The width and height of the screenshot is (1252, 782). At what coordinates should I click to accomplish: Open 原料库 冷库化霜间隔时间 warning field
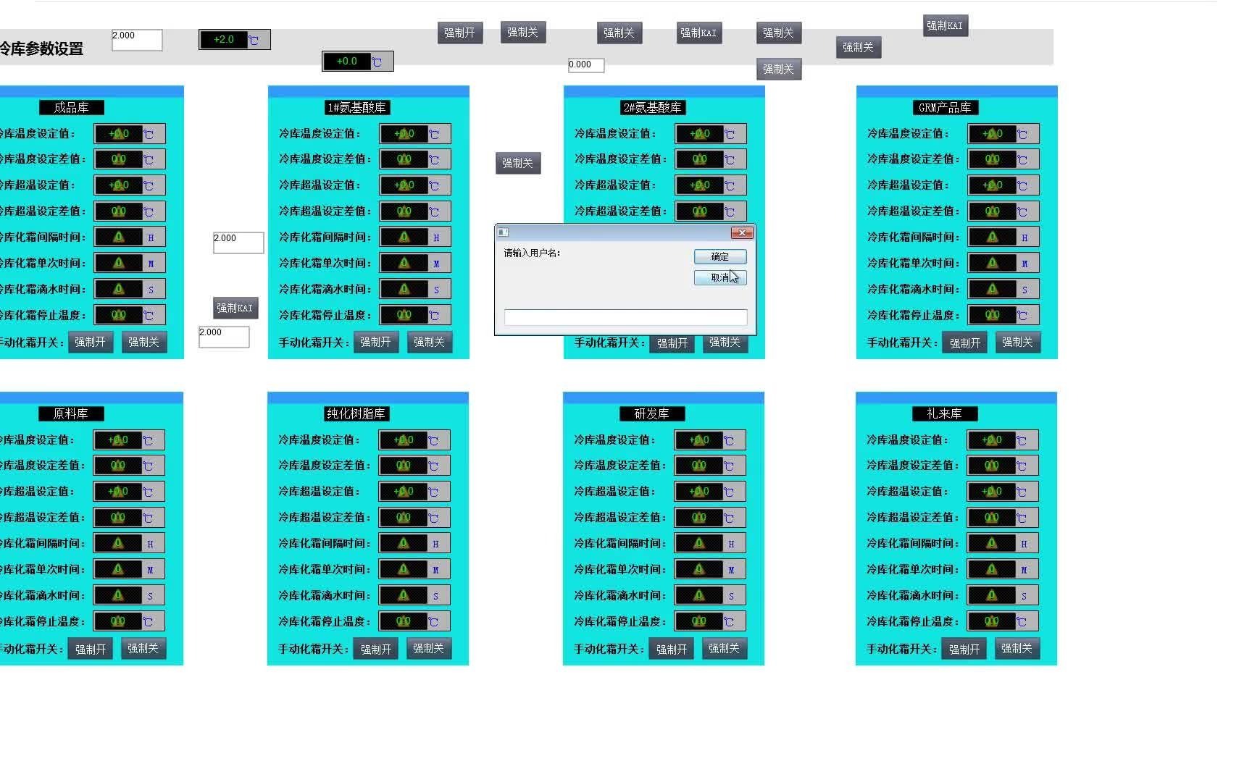129,543
